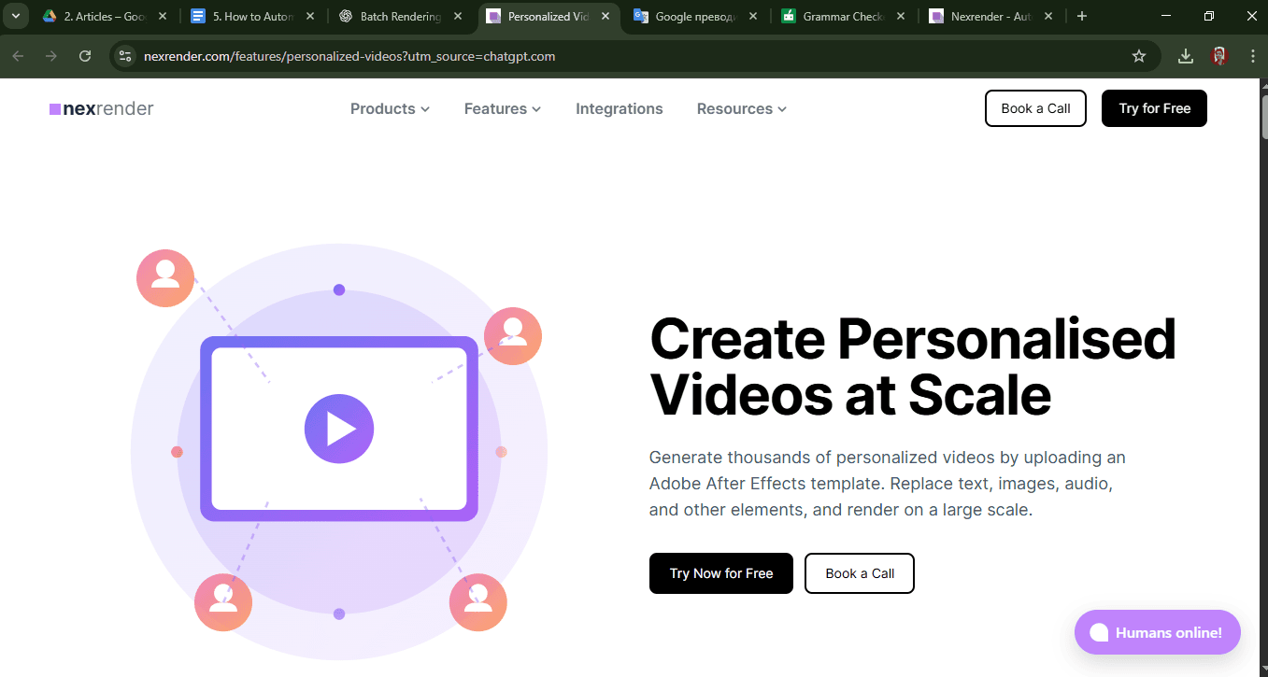The image size is (1268, 677).
Task: Click the Try Now for Free button
Action: (x=720, y=572)
